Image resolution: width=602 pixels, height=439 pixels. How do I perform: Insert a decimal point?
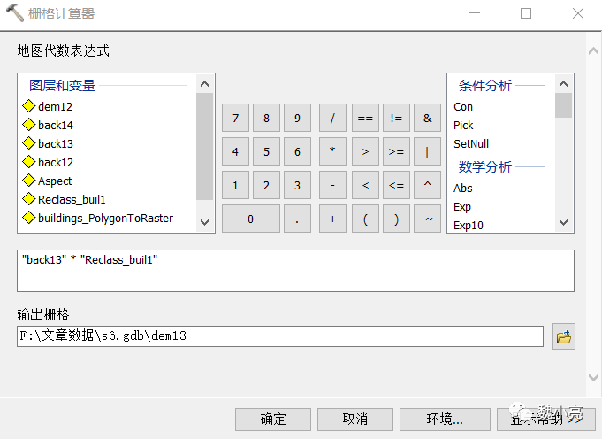click(x=297, y=219)
